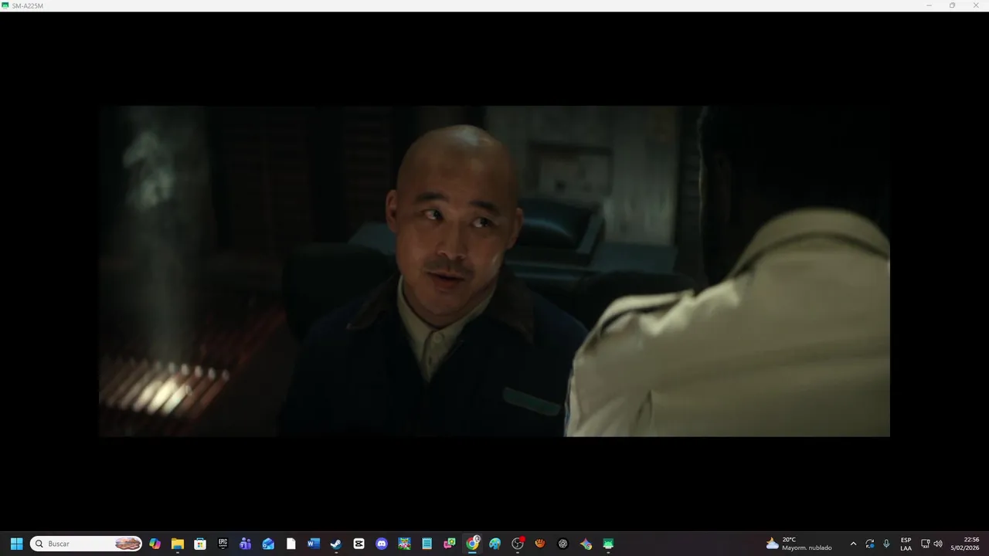Restore down the SM-A225M window
The image size is (989, 556).
[x=952, y=5]
